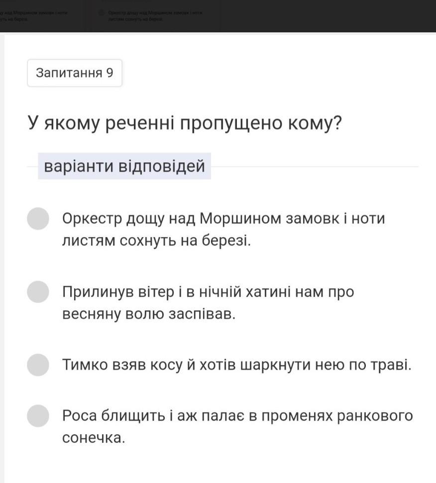Mark radio button for 'Роса блищить' answer
The height and width of the screenshot is (483, 436).
coord(38,416)
